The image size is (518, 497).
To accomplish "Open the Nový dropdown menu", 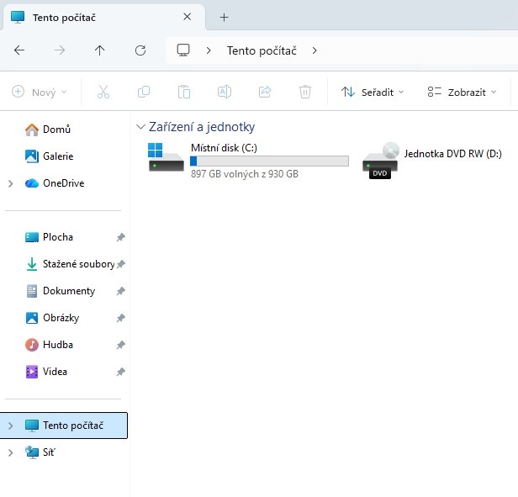I will click(40, 92).
